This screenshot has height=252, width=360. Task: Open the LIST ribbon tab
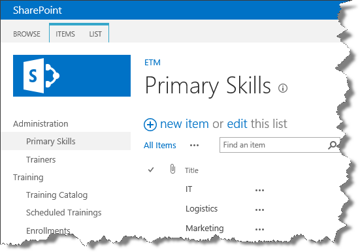coord(95,34)
